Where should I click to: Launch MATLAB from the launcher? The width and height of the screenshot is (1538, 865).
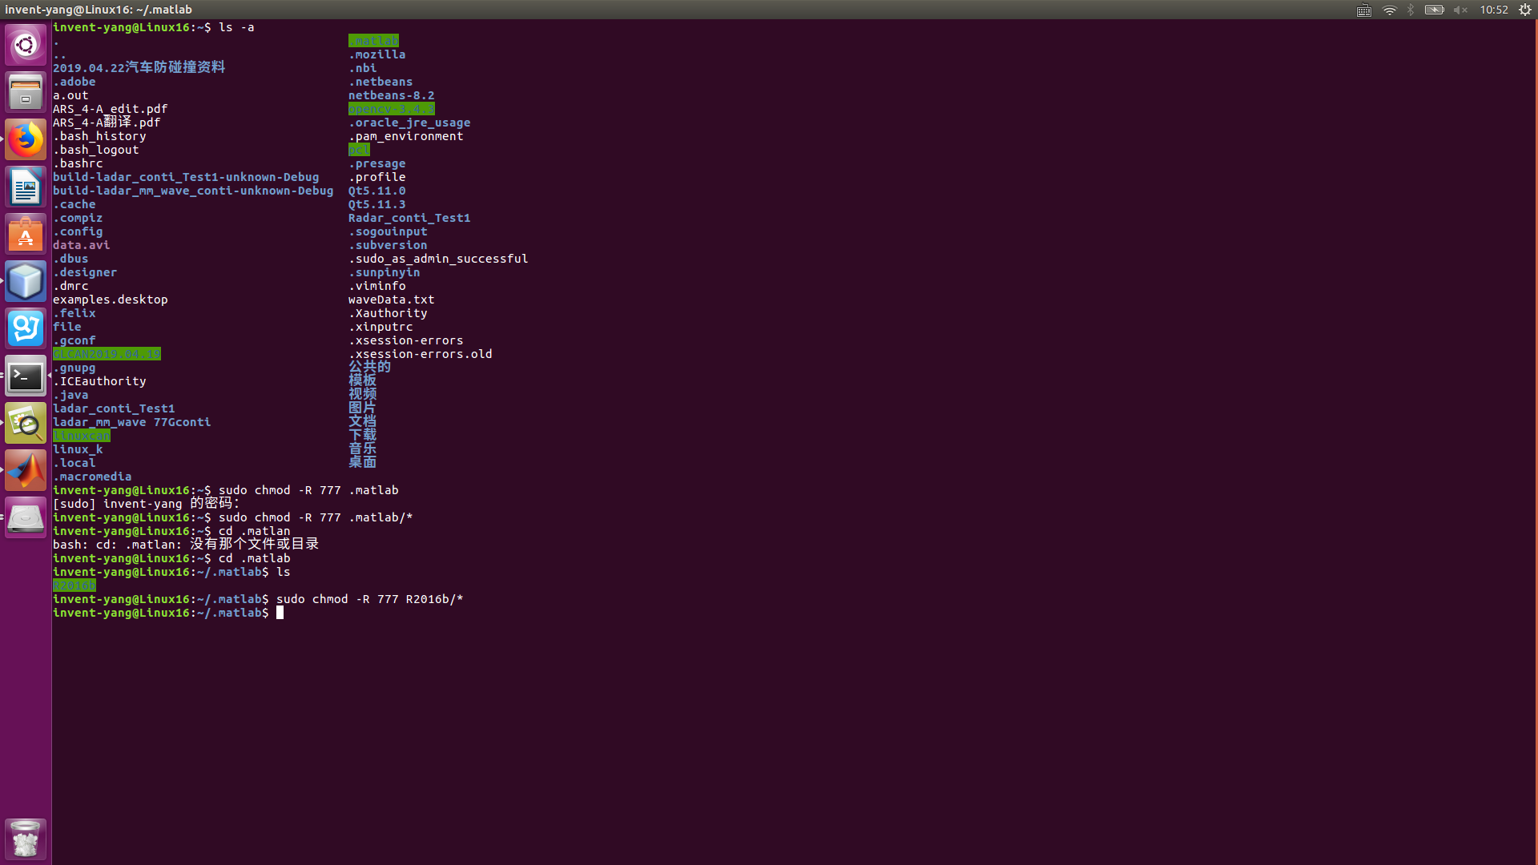pos(26,470)
